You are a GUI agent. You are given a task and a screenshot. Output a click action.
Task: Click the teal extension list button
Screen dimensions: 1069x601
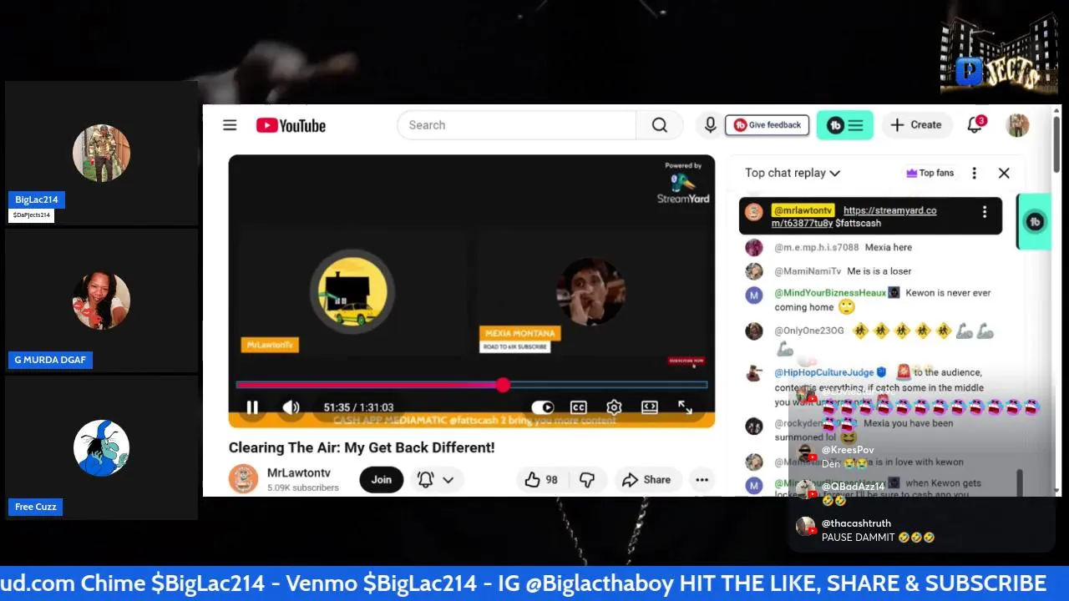click(x=844, y=125)
